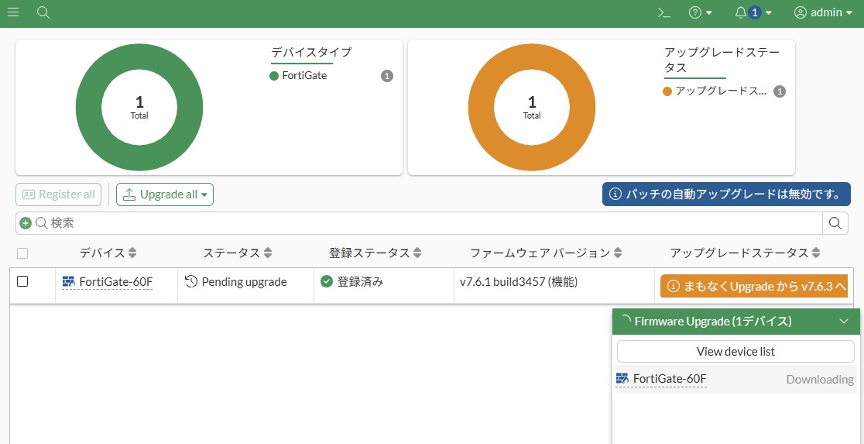Click the search magnifier button at right

[x=835, y=223]
